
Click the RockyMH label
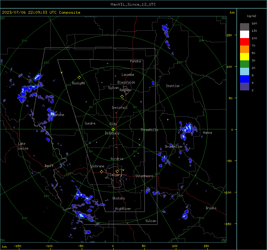point(78,83)
